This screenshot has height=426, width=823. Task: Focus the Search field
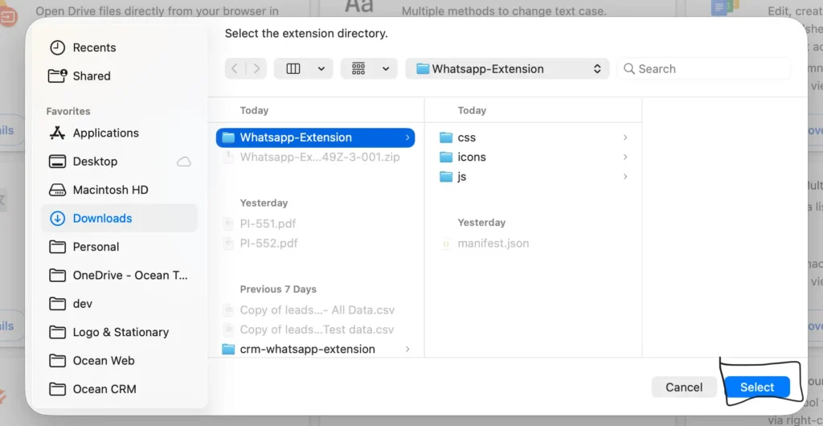tap(703, 69)
